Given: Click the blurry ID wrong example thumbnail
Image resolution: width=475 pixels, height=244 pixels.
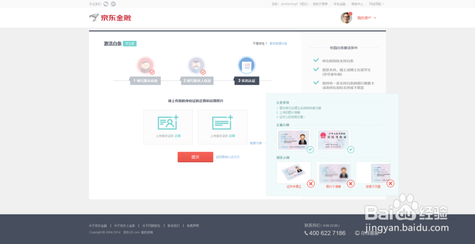Looking at the screenshot, I should (x=333, y=172).
